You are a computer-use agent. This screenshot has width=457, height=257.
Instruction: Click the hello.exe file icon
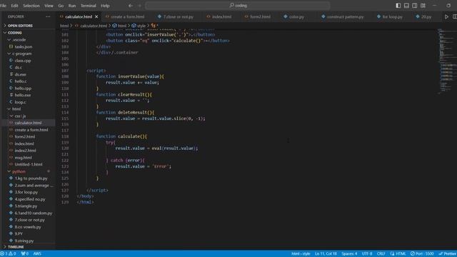pyautogui.click(x=11, y=95)
